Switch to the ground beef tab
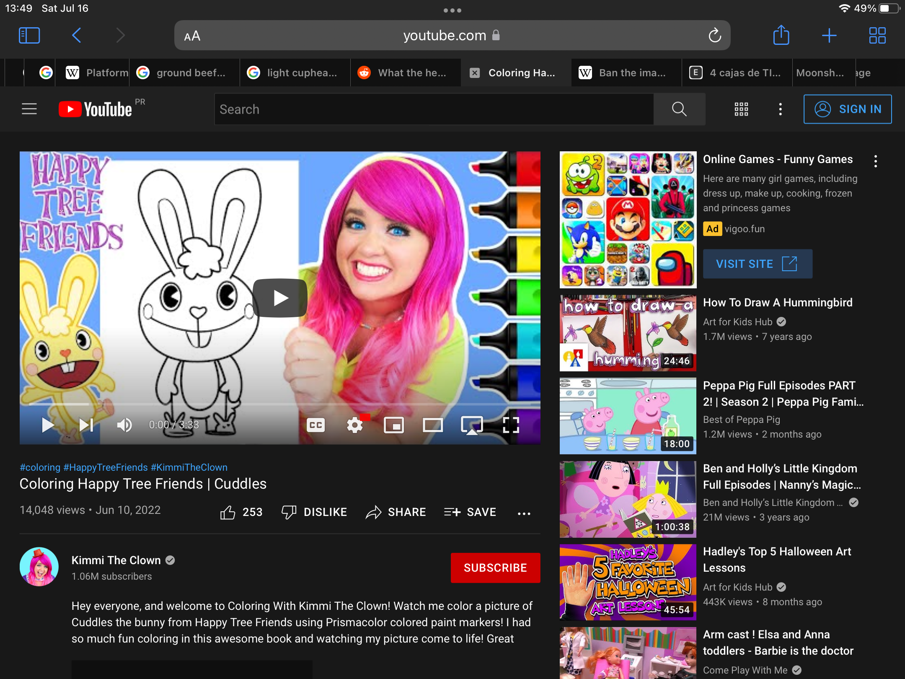 pyautogui.click(x=184, y=73)
